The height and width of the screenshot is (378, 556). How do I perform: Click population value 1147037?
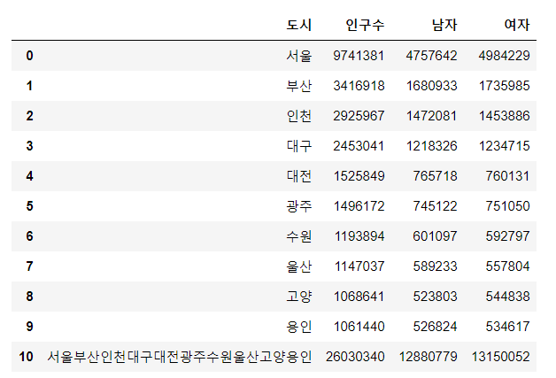tap(359, 266)
